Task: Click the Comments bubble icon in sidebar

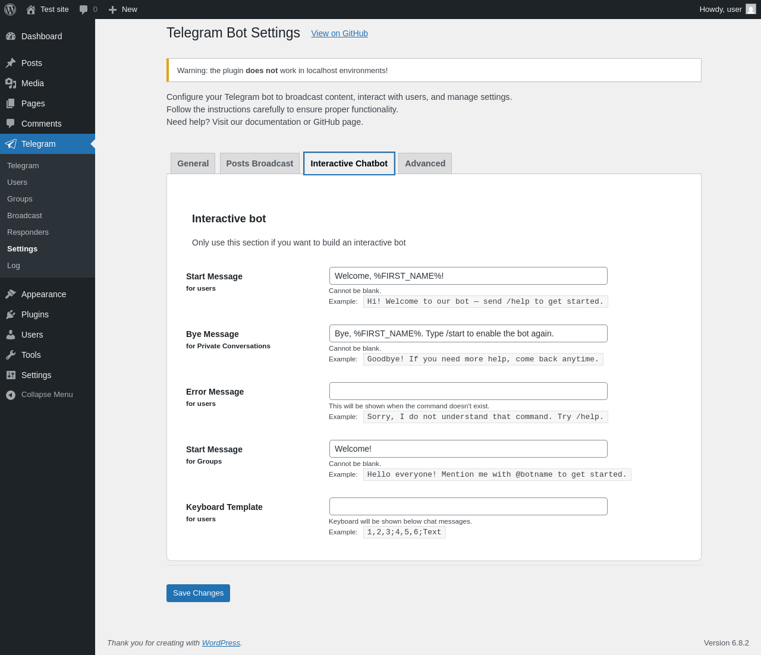Action: click(11, 124)
